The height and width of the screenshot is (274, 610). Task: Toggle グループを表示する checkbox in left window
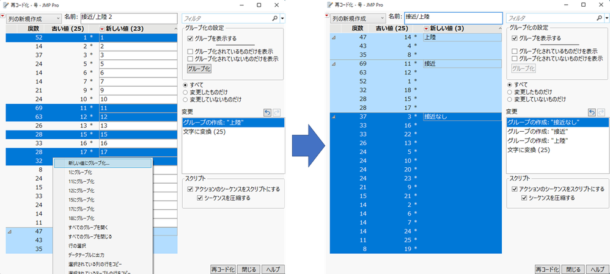[190, 38]
